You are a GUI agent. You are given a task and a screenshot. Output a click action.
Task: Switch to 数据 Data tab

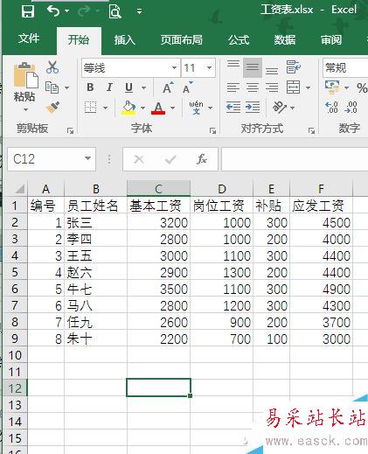point(285,39)
